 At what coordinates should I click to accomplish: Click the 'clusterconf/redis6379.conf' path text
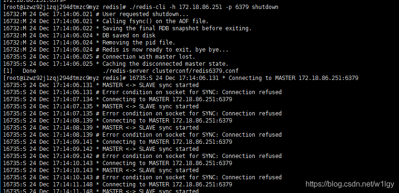click(x=195, y=71)
